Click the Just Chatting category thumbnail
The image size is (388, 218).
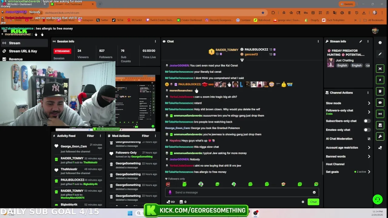point(330,63)
